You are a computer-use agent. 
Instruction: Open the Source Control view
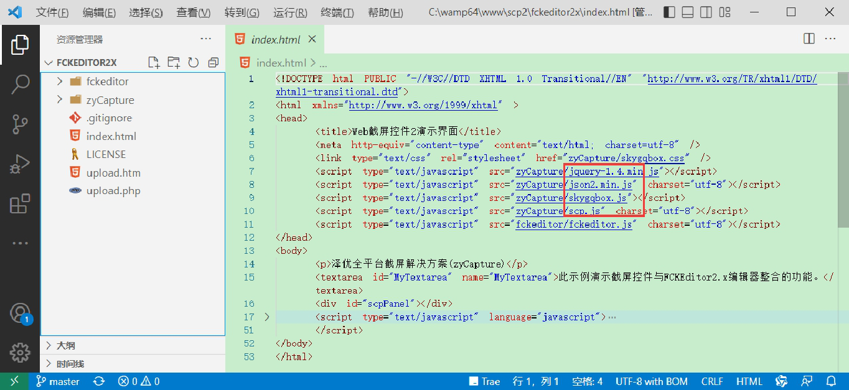tap(20, 124)
